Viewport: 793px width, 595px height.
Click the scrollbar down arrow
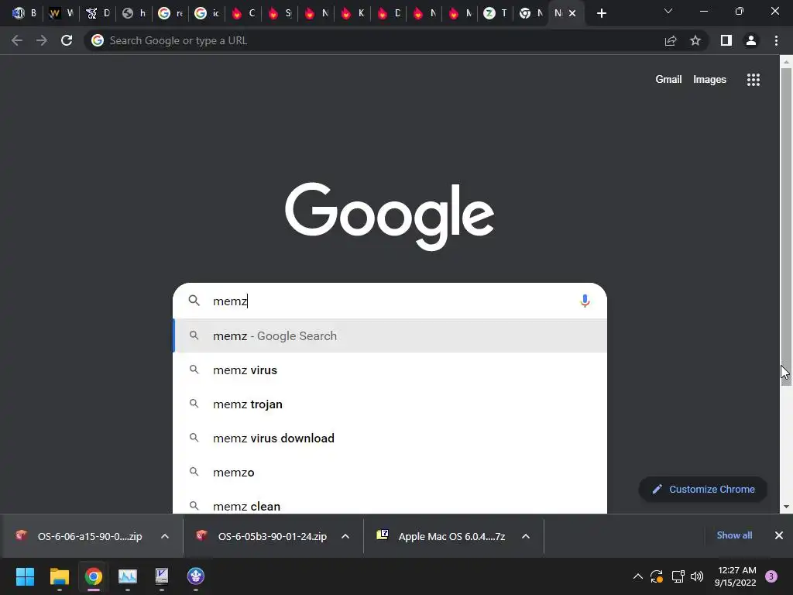pos(786,507)
